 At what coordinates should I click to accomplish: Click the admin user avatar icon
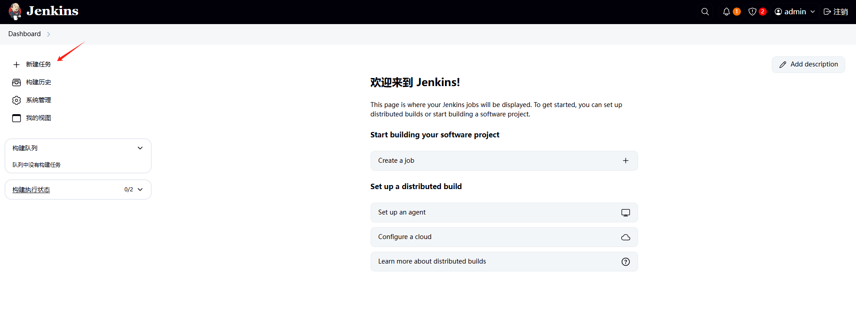point(778,12)
